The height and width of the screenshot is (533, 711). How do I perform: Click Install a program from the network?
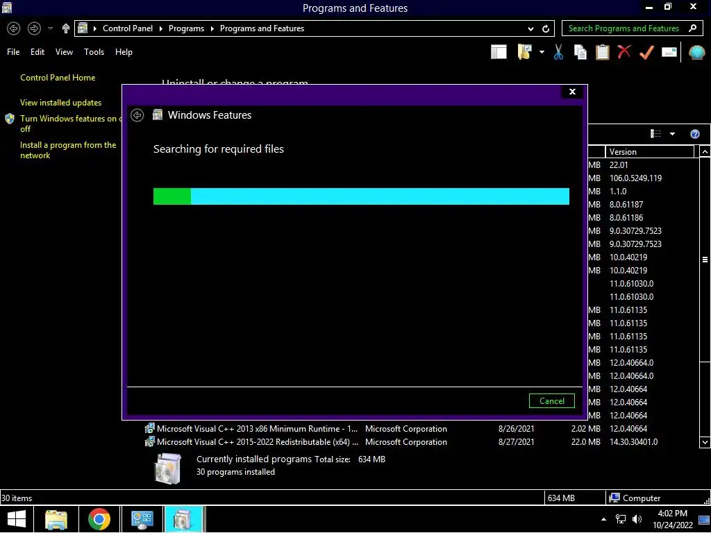68,150
